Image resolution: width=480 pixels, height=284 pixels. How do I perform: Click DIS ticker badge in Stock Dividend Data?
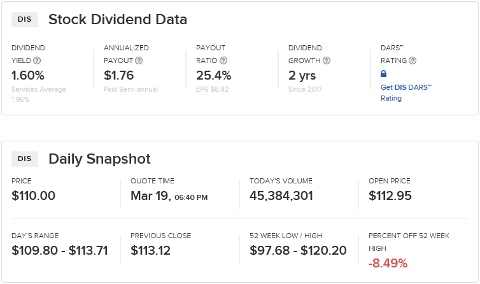pos(24,20)
